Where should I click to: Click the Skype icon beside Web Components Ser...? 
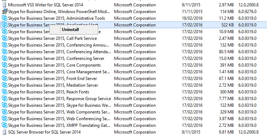point(5,112)
